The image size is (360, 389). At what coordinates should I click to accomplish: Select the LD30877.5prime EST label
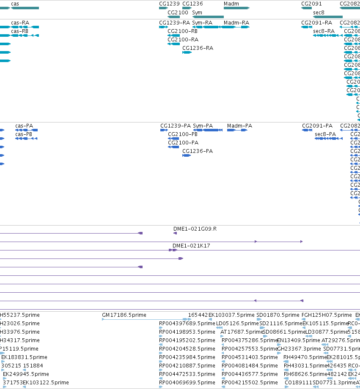tap(327, 332)
